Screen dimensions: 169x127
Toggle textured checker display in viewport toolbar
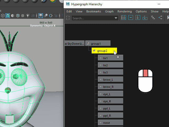pyautogui.click(x=23, y=16)
